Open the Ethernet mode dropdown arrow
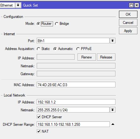 tap(18, 5)
